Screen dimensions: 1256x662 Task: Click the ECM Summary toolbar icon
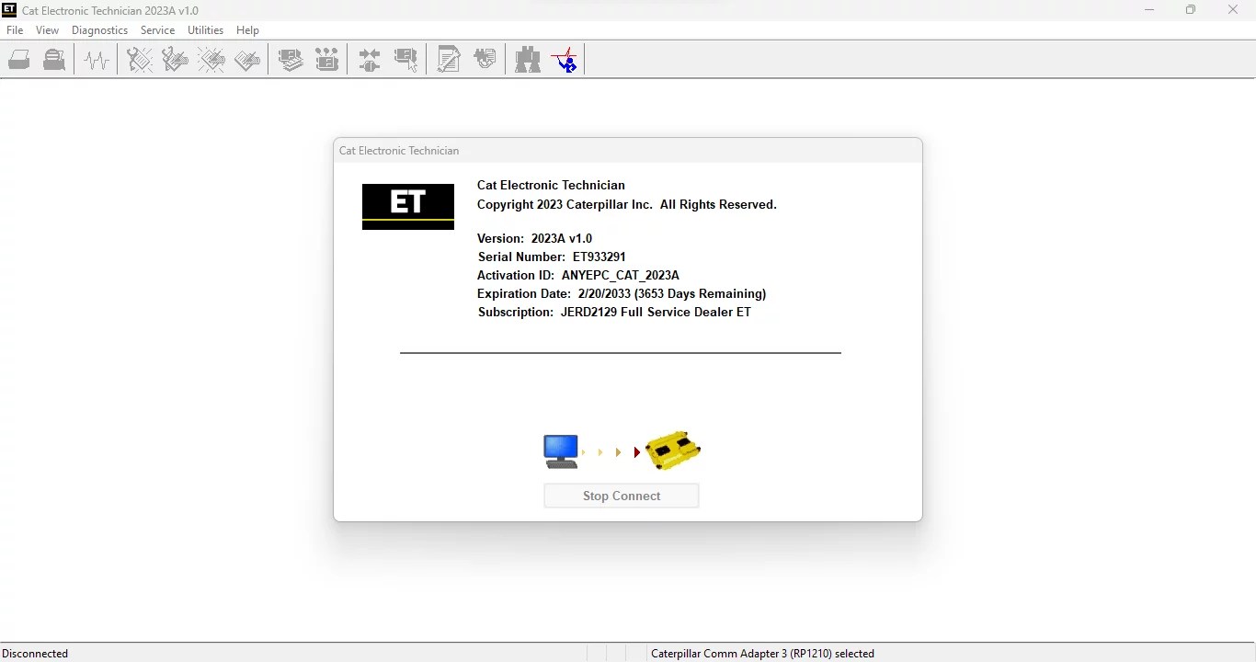tap(291, 59)
